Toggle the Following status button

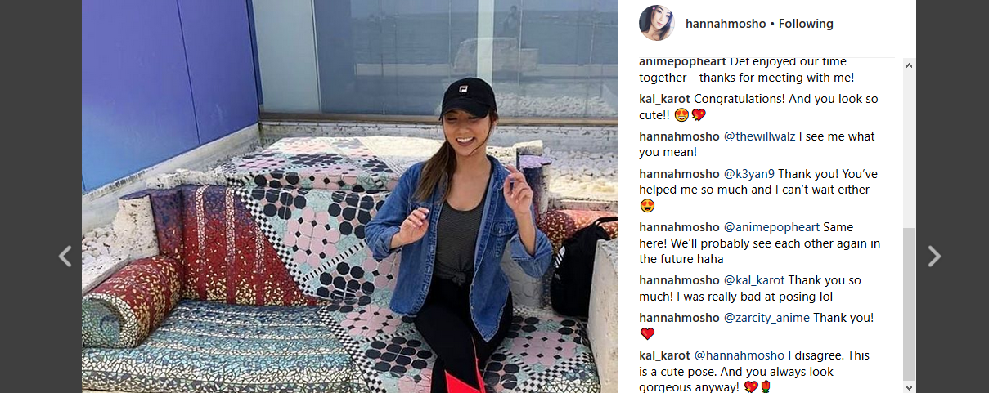(806, 24)
